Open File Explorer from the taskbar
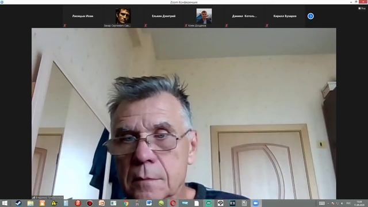The height and width of the screenshot is (207, 368). click(30, 203)
